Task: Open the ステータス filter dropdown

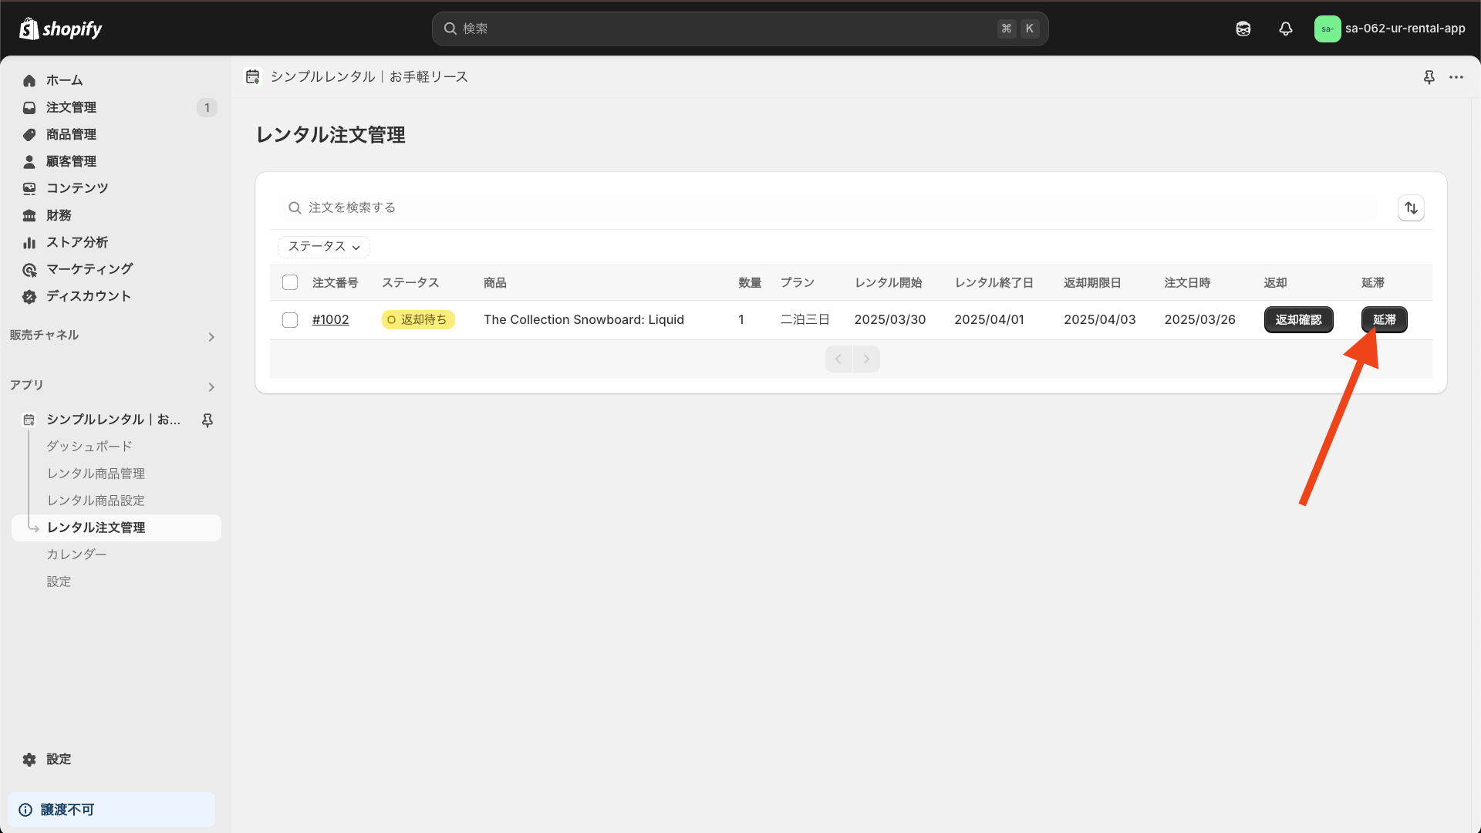Action: (323, 246)
